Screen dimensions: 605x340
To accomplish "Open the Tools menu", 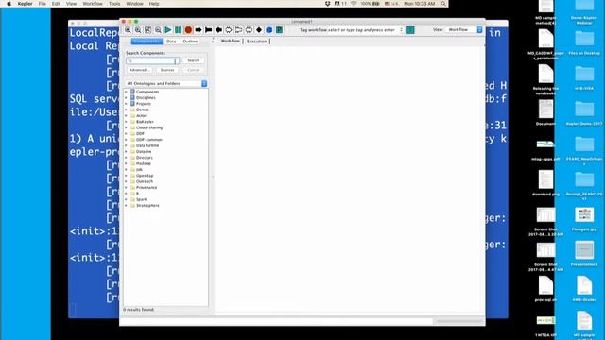I will point(114,4).
